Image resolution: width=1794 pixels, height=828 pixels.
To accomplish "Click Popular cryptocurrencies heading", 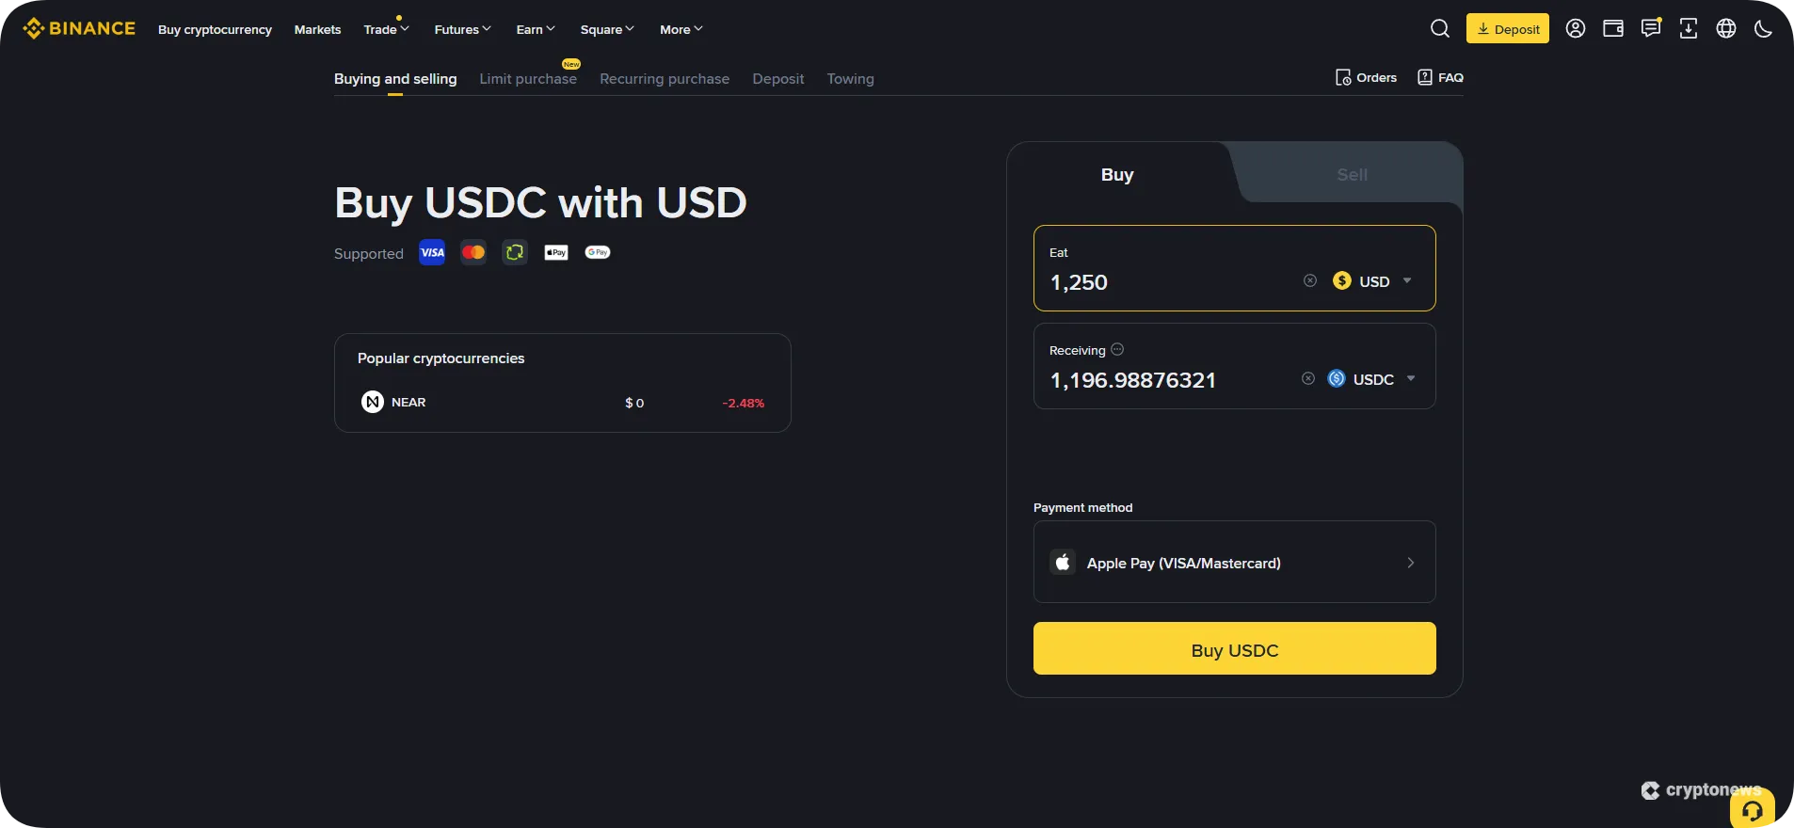I will (x=440, y=358).
